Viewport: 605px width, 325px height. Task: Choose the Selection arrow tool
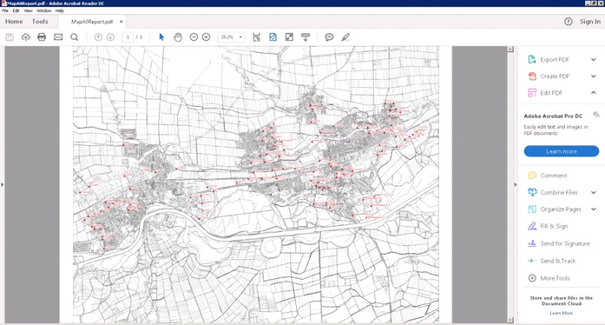pyautogui.click(x=161, y=37)
